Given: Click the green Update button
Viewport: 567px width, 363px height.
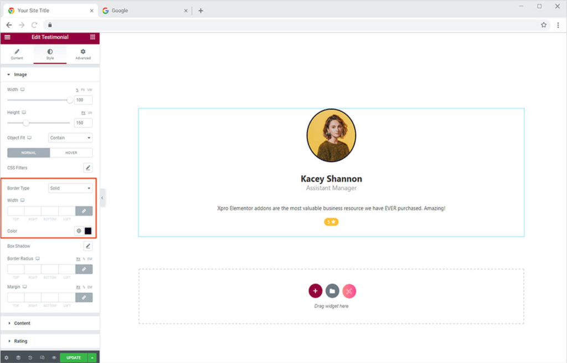Looking at the screenshot, I should coord(74,357).
